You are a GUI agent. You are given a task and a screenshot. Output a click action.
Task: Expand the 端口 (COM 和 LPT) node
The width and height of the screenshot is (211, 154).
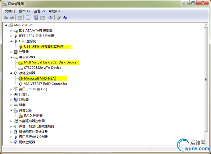tap(11, 89)
